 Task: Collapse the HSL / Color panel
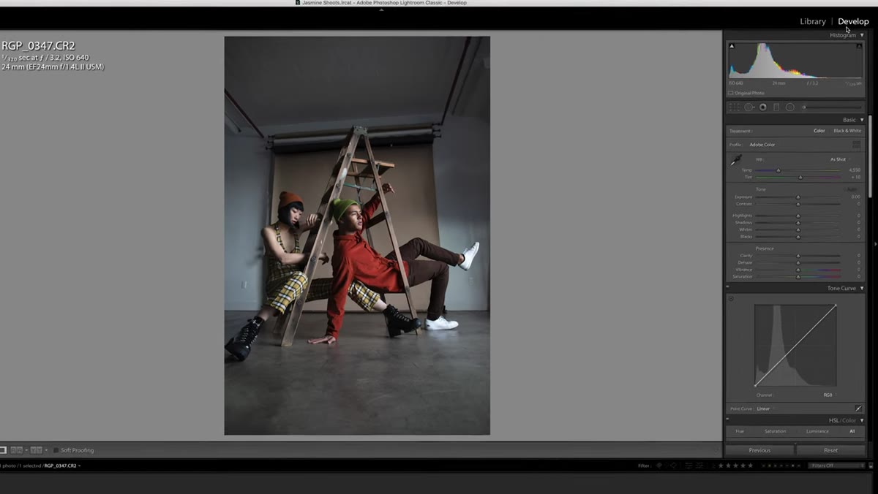(862, 421)
